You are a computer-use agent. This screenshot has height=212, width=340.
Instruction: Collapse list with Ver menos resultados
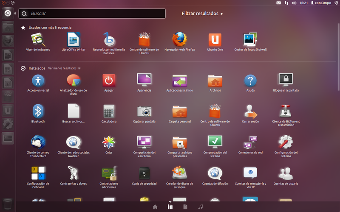click(x=64, y=68)
